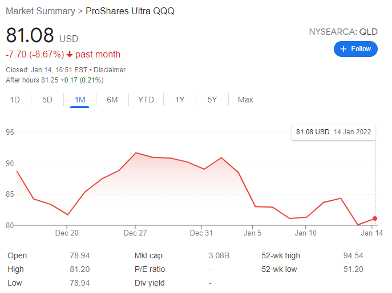Click the Jan 10 axis label
This screenshot has height=293, width=392.
tap(305, 233)
